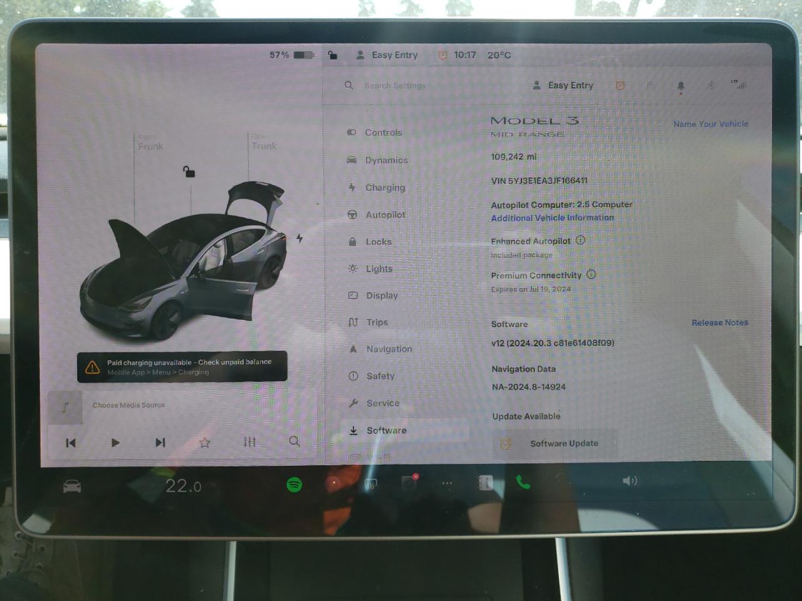The width and height of the screenshot is (802, 601).
Task: Tap the HomeLink garage icon in settings header
Action: click(x=651, y=85)
